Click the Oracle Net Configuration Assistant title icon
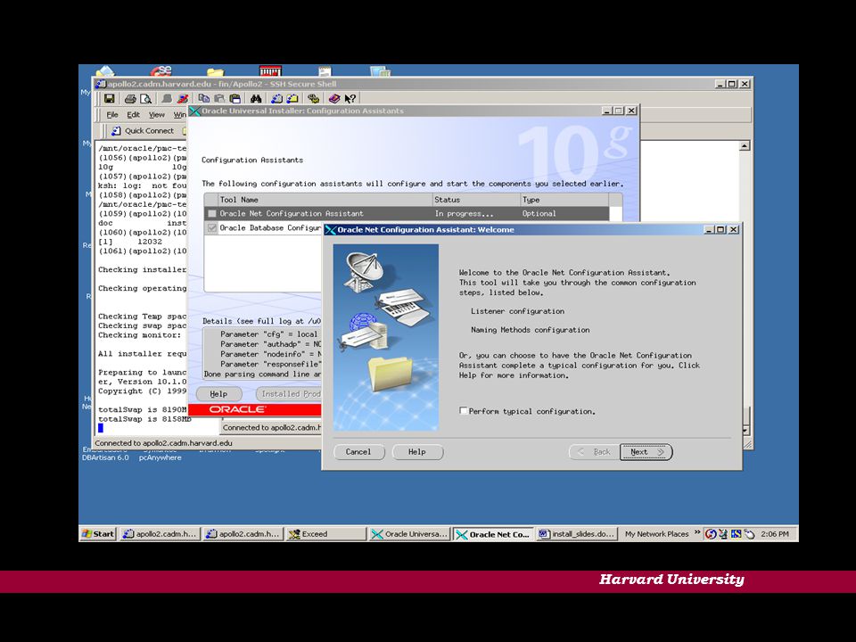Viewport: 856px width, 642px height. (x=330, y=230)
